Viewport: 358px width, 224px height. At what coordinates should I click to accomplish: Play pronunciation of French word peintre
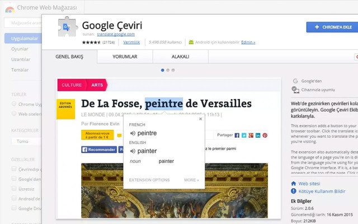(133, 133)
